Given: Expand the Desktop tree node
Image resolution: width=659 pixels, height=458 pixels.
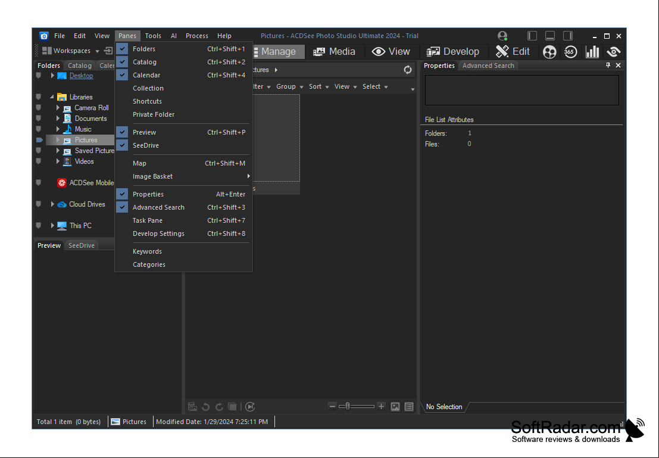Looking at the screenshot, I should pyautogui.click(x=52, y=76).
